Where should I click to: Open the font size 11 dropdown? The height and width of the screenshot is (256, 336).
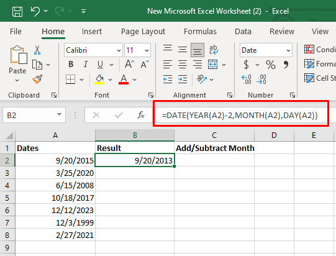click(x=147, y=50)
